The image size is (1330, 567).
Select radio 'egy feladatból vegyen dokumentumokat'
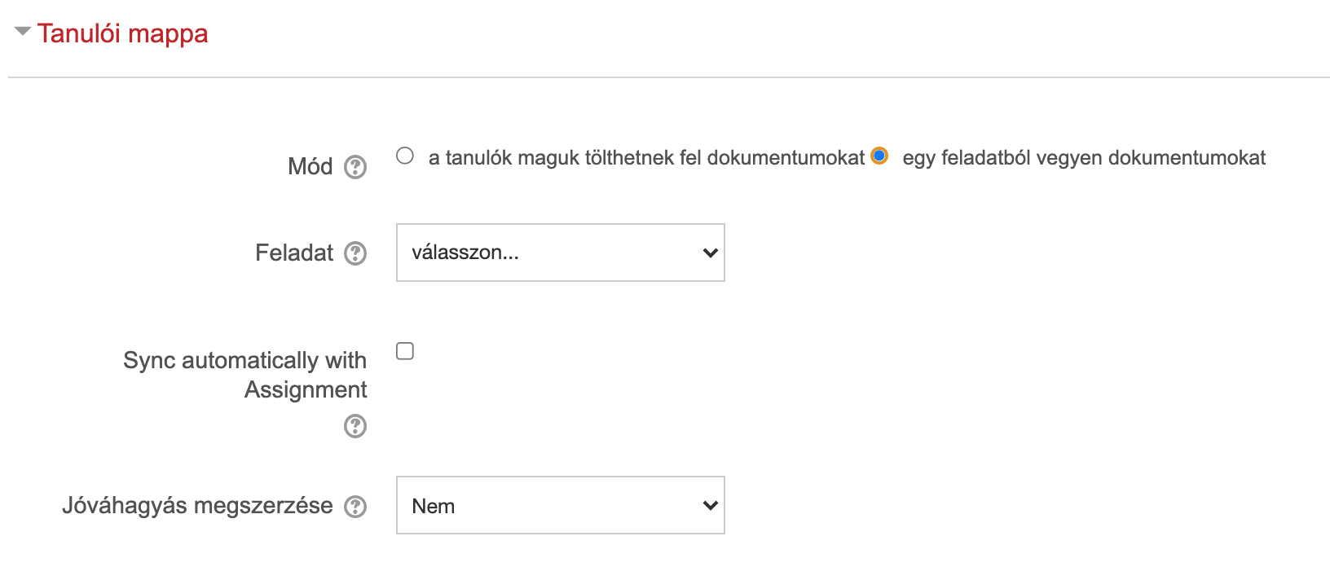click(x=879, y=156)
